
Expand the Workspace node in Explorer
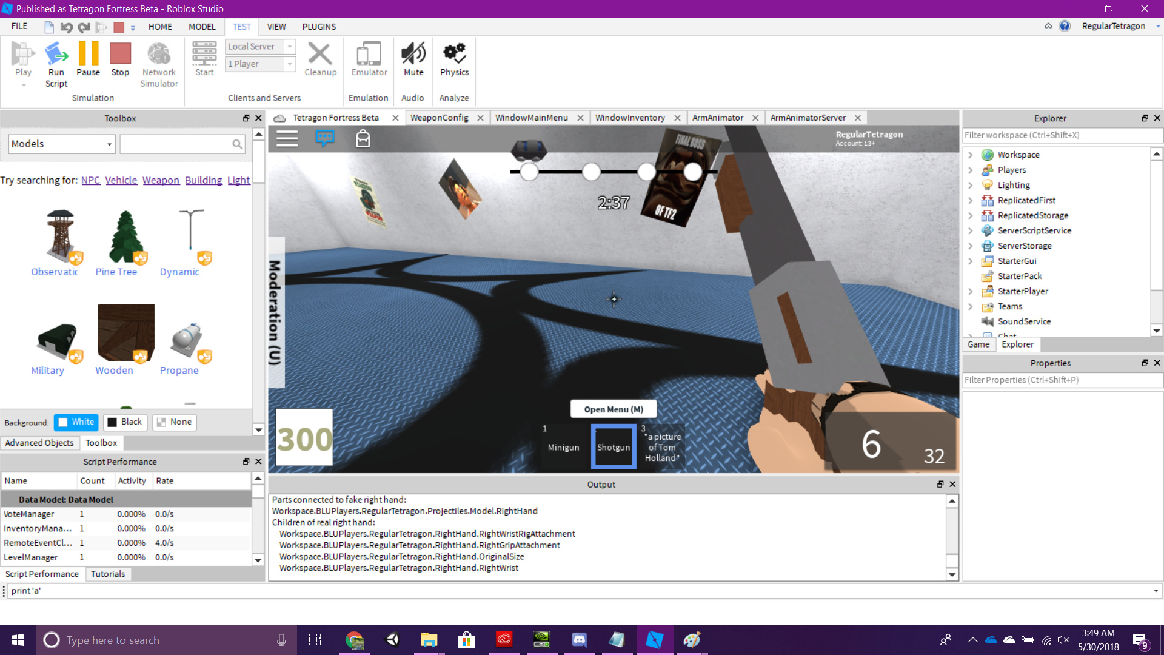pyautogui.click(x=972, y=155)
